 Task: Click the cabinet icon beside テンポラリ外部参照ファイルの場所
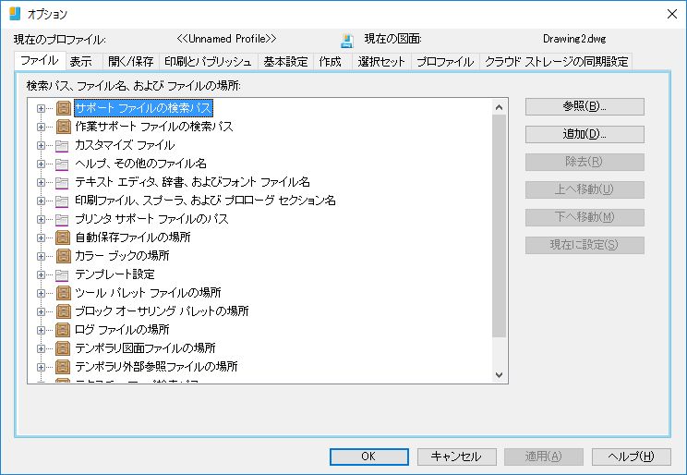point(64,367)
